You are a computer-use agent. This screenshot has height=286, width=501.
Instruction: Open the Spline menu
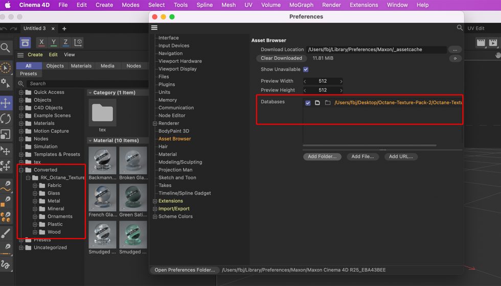click(x=204, y=5)
